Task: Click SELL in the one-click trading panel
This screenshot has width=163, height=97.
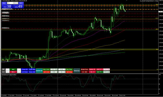Action: pos(4,3)
